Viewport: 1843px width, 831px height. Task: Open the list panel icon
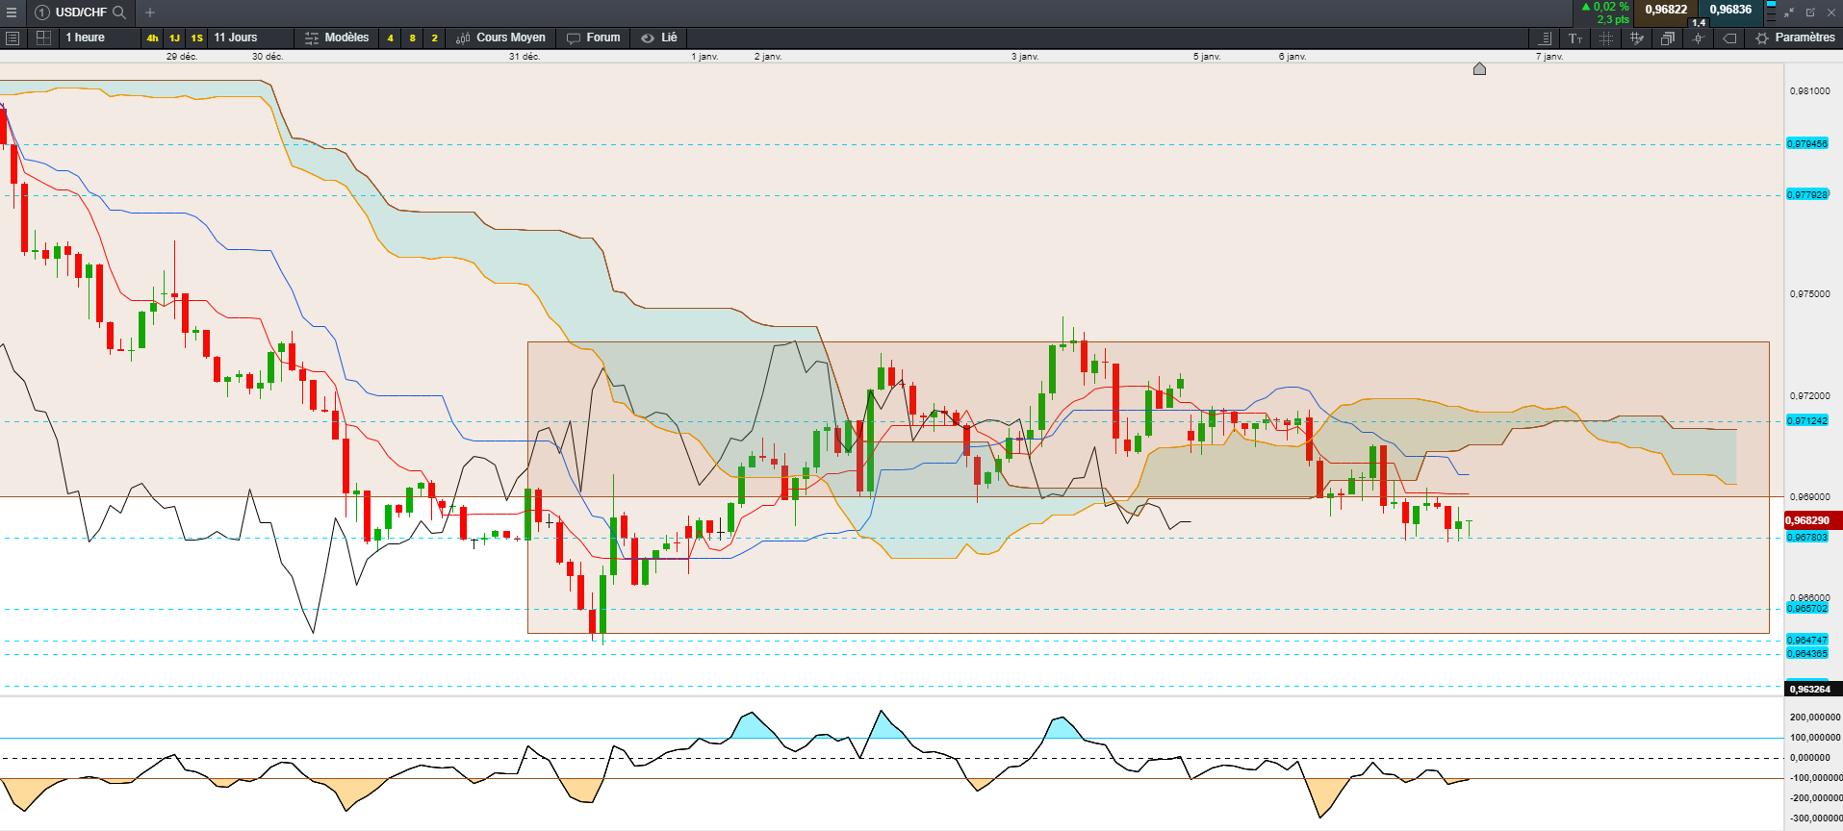13,38
